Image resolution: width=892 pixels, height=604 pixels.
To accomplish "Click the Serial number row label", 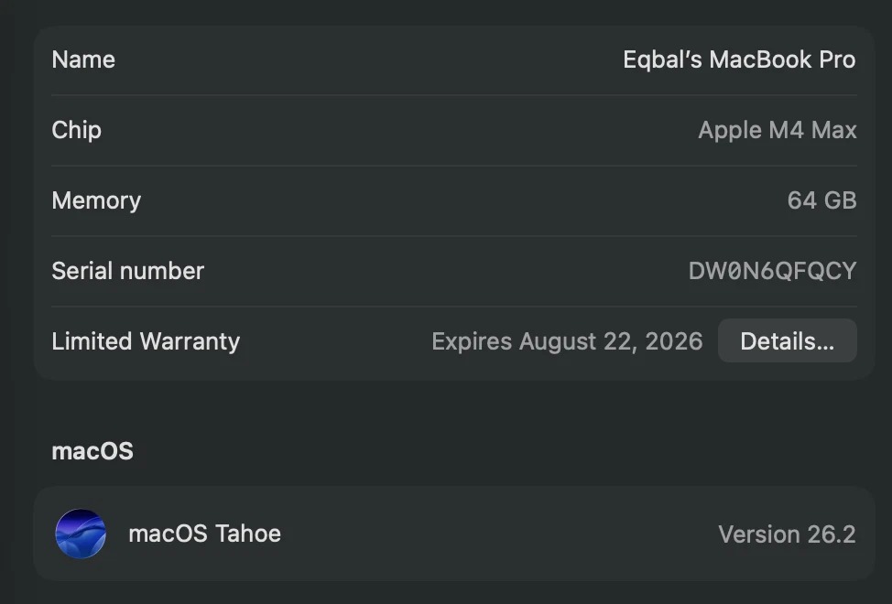I will 127,270.
